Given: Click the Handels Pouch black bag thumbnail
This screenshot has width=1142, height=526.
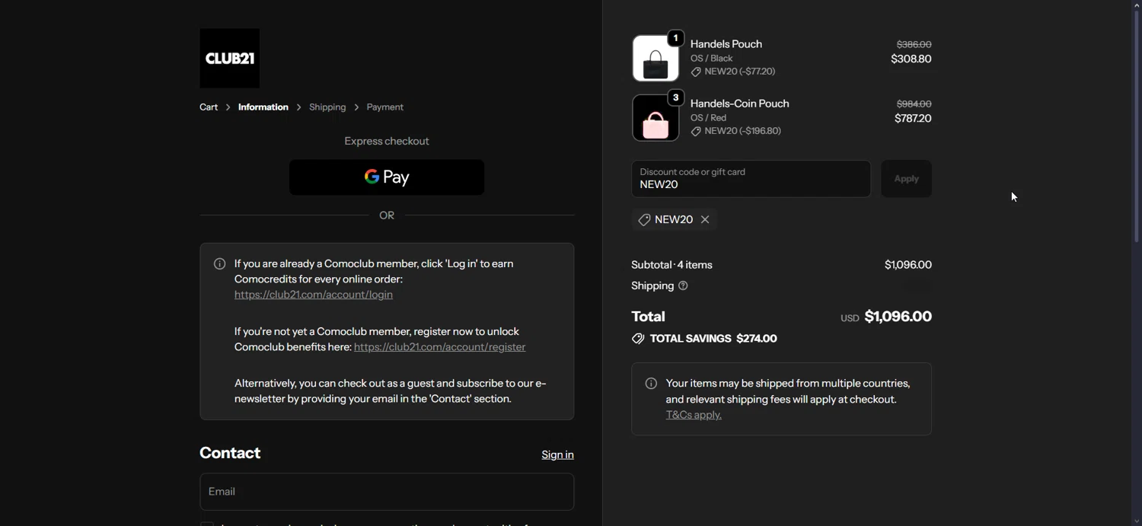Looking at the screenshot, I should click(x=656, y=59).
